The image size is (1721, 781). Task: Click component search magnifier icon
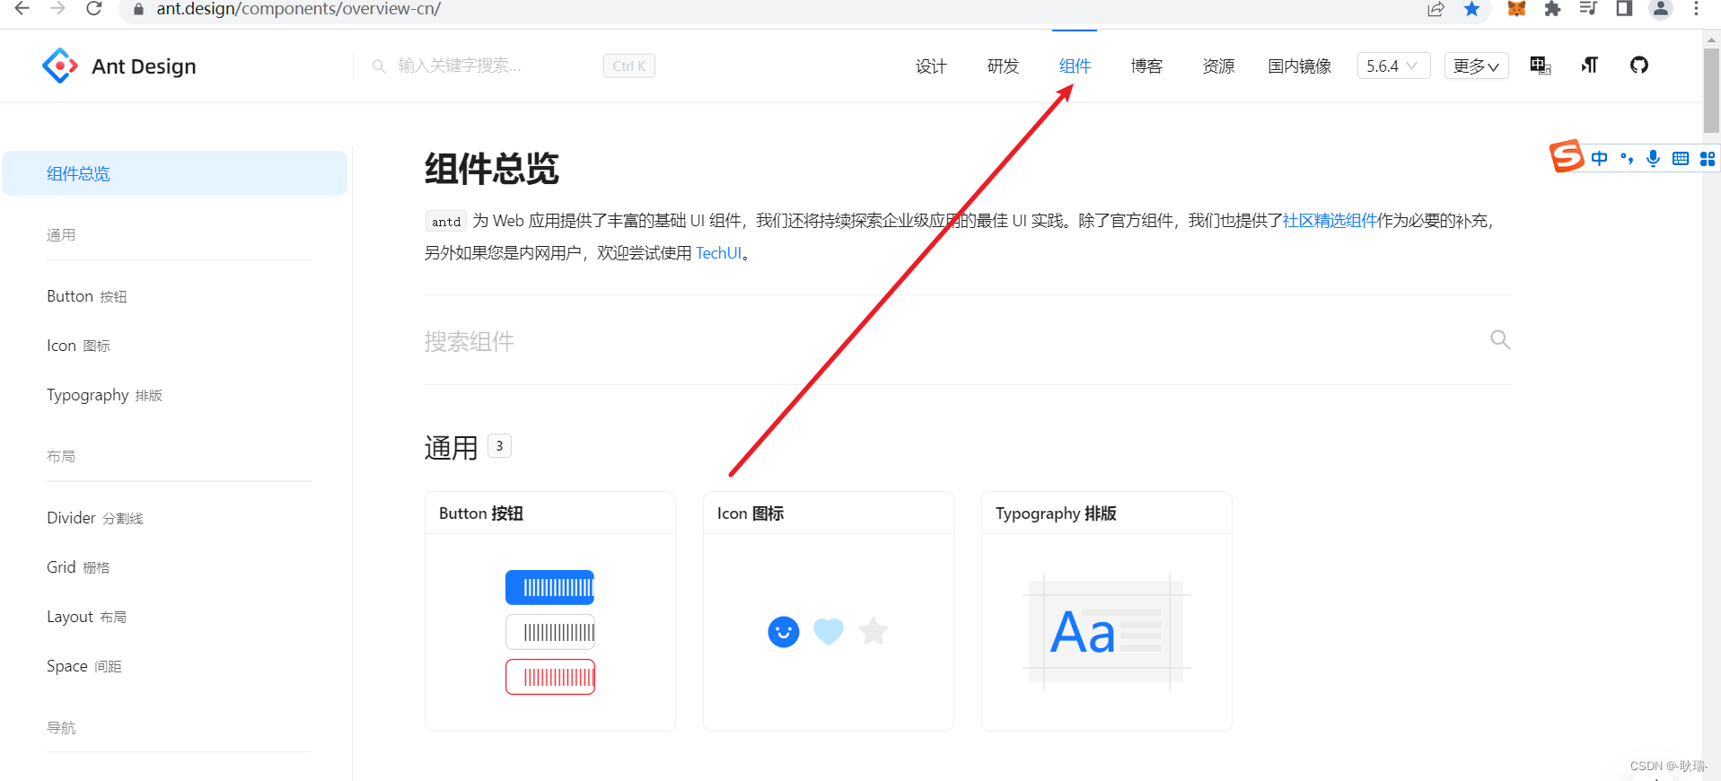[1500, 339]
